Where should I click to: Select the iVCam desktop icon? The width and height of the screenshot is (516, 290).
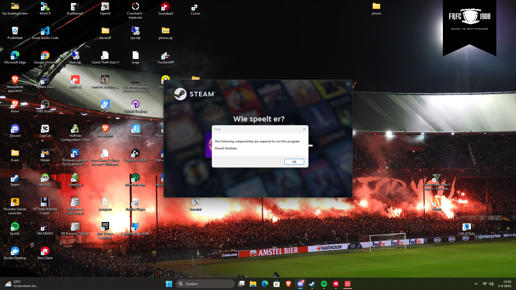105,107
